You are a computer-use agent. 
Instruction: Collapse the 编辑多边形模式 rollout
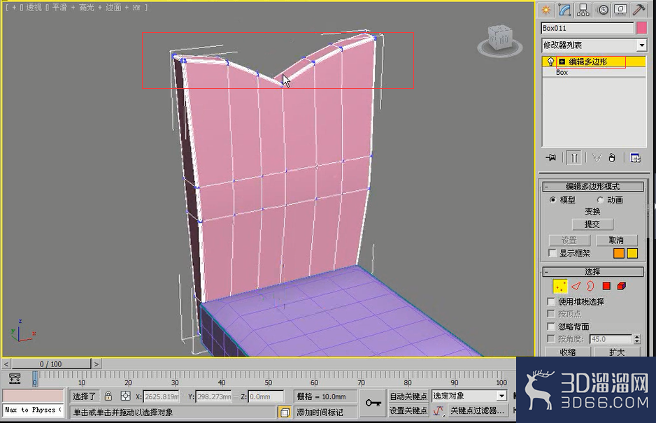pos(593,187)
